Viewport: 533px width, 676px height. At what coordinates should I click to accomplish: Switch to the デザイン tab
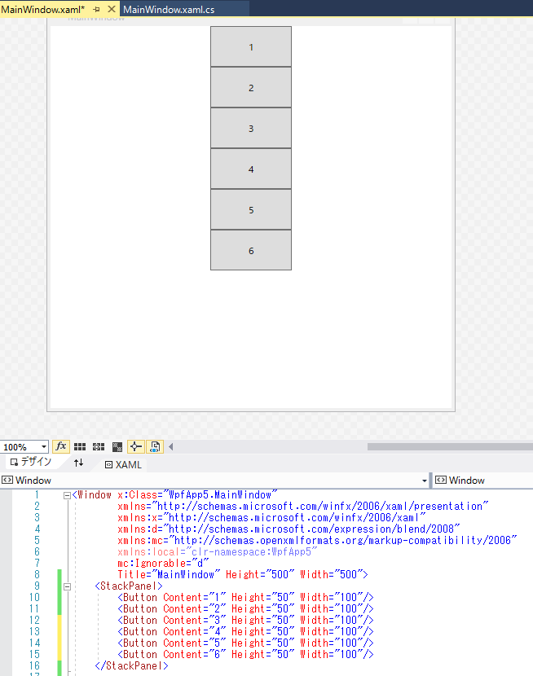pos(31,462)
